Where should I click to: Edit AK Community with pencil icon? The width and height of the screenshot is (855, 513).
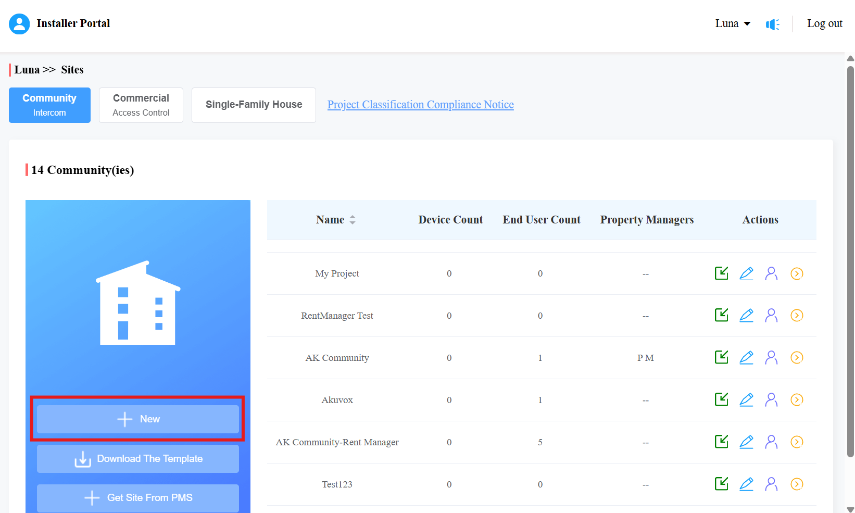[746, 358]
